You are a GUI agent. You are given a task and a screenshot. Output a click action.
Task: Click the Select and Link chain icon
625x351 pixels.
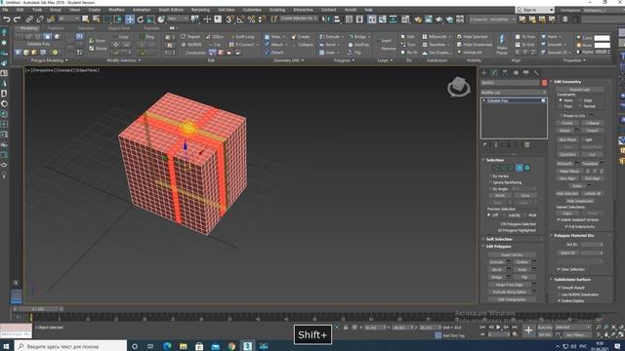click(x=29, y=19)
